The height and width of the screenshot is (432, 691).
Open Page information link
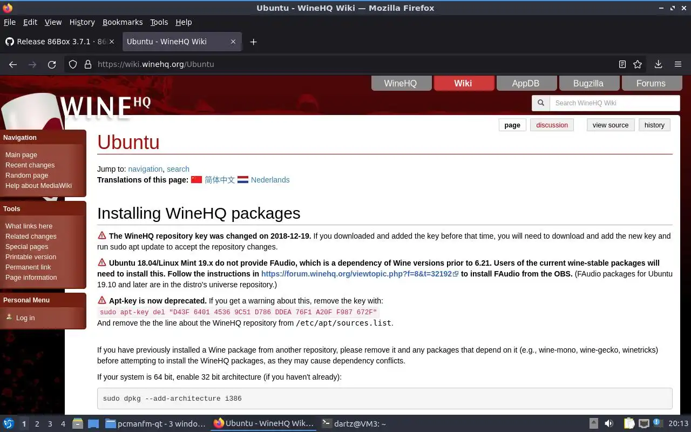click(31, 278)
